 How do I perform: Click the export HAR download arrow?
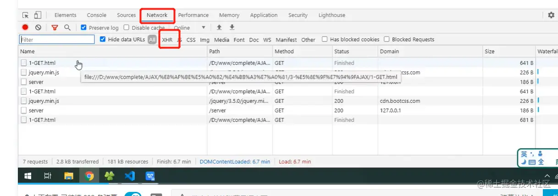(232, 27)
